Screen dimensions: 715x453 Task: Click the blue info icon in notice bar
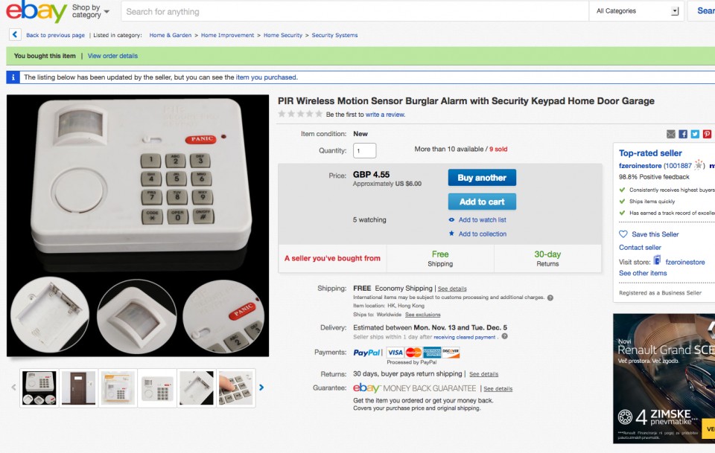[x=13, y=77]
